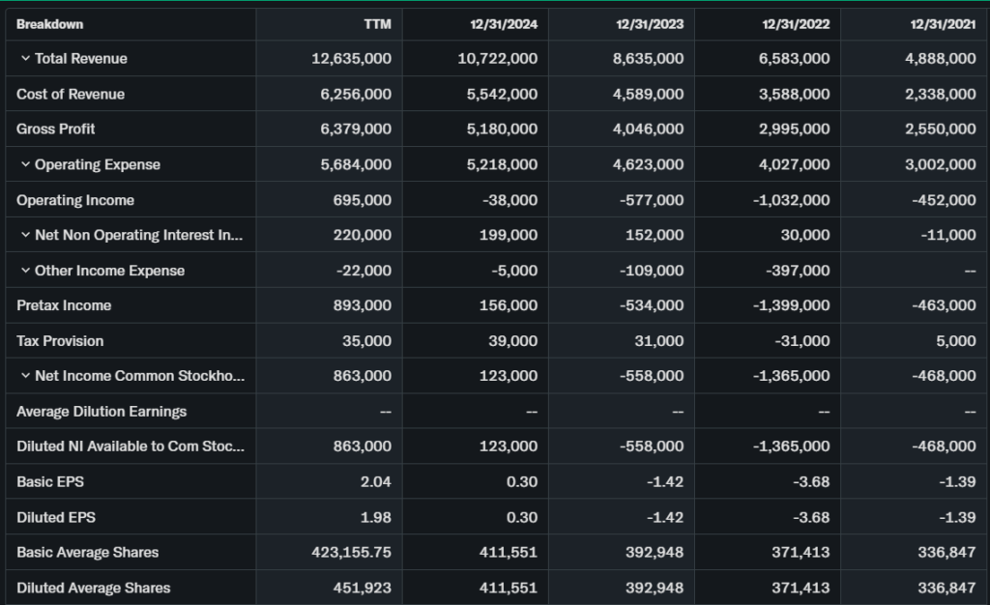990x605 pixels.
Task: Click TTM Total Revenue value 12,635,000
Action: [351, 59]
